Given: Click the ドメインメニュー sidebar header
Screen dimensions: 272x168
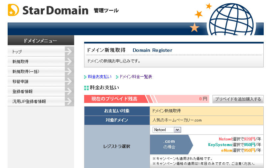Looking at the screenshot, I should point(41,41).
